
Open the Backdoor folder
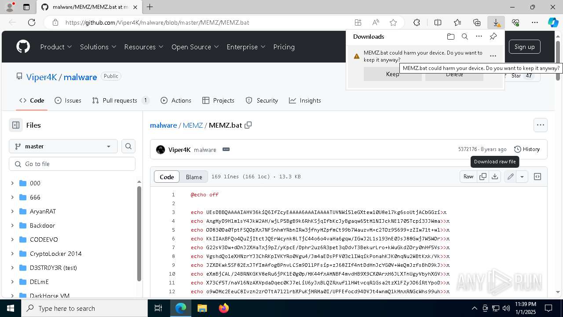42,225
